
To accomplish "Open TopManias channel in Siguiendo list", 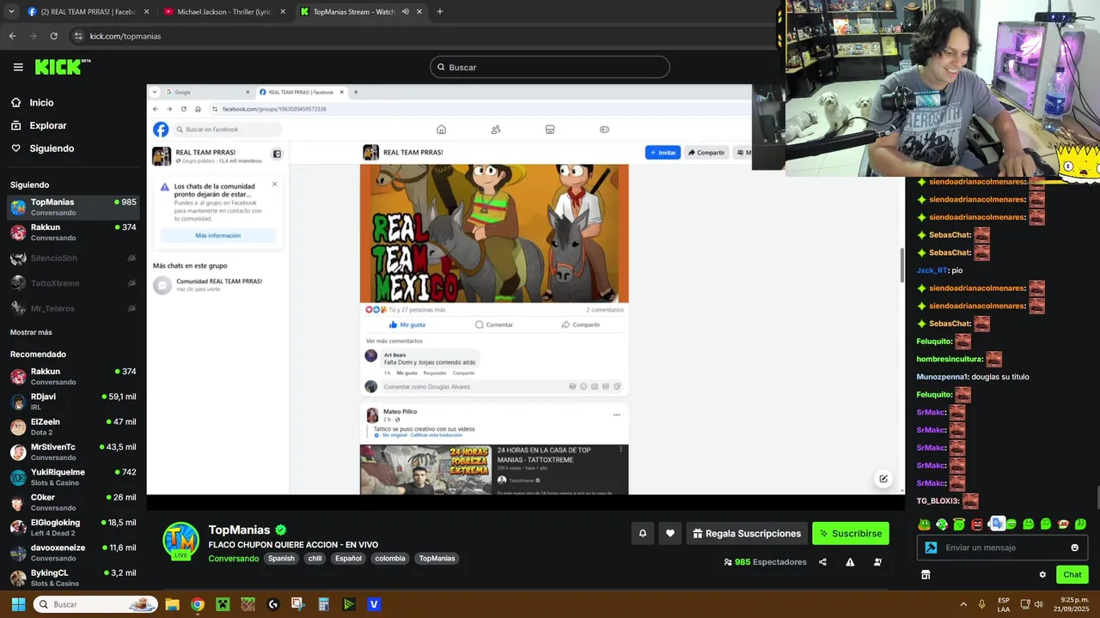I will point(73,207).
